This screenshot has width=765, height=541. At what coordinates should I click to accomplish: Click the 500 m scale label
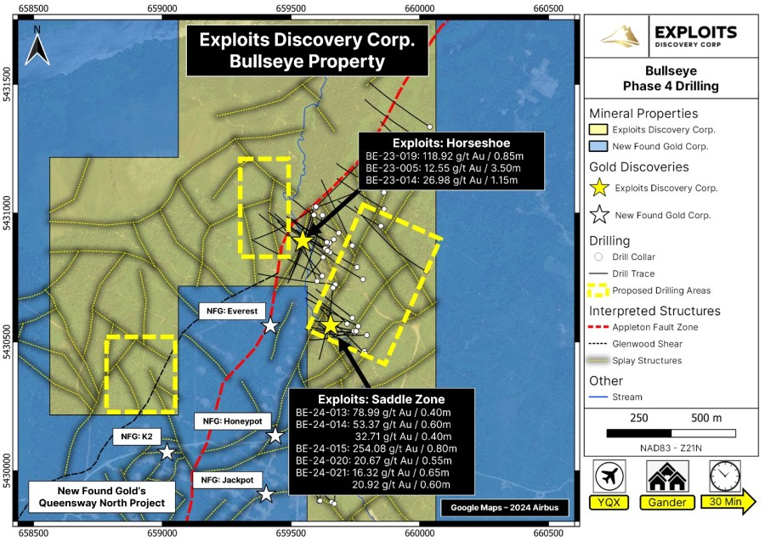pos(706,418)
